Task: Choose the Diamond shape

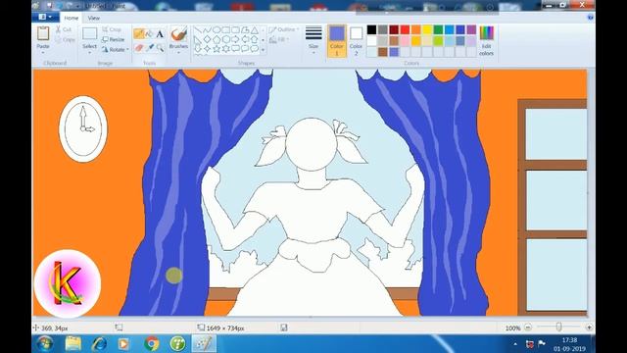Action: pos(207,39)
